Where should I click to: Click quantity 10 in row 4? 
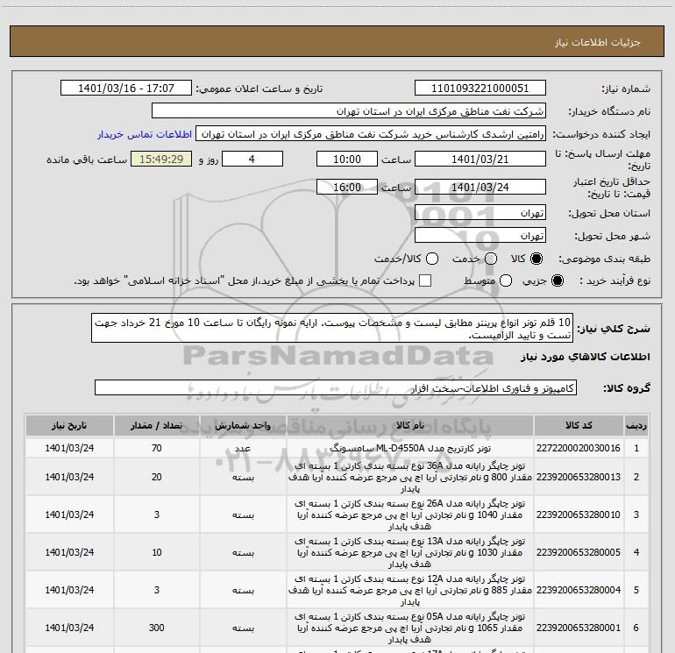(157, 552)
